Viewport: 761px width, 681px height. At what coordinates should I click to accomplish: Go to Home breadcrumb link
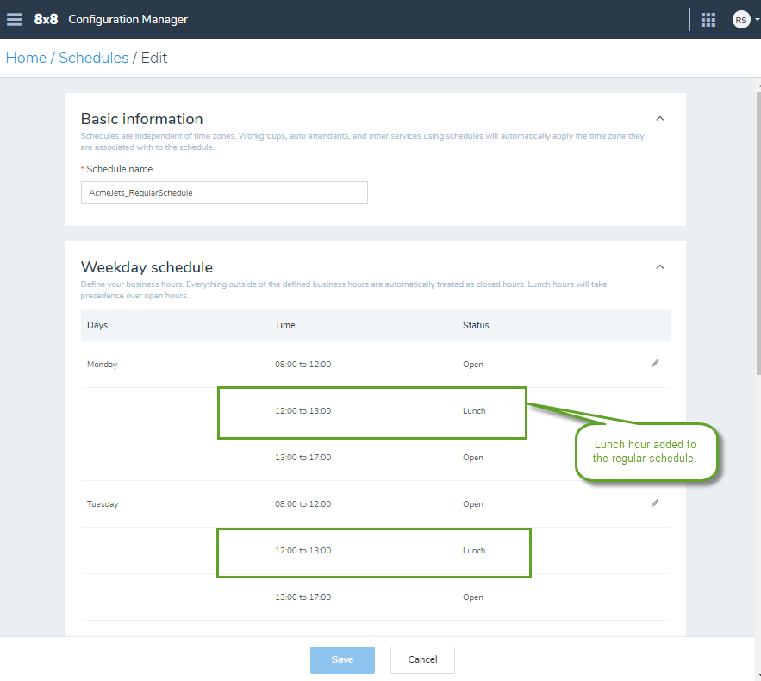coord(26,58)
